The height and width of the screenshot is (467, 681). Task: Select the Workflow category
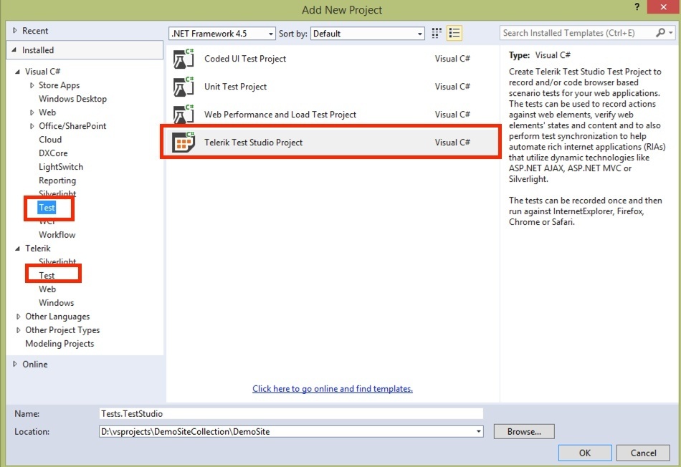(57, 235)
